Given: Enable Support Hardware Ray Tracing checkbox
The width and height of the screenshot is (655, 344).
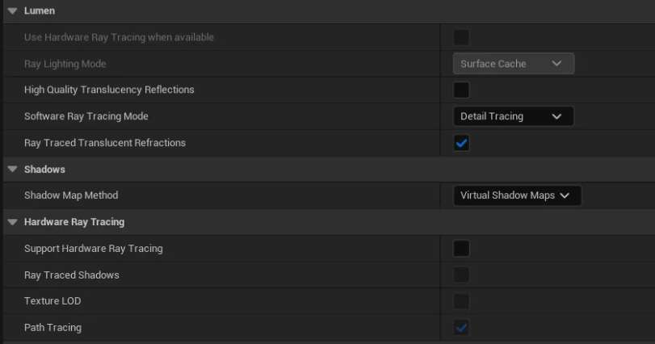Looking at the screenshot, I should tap(461, 249).
